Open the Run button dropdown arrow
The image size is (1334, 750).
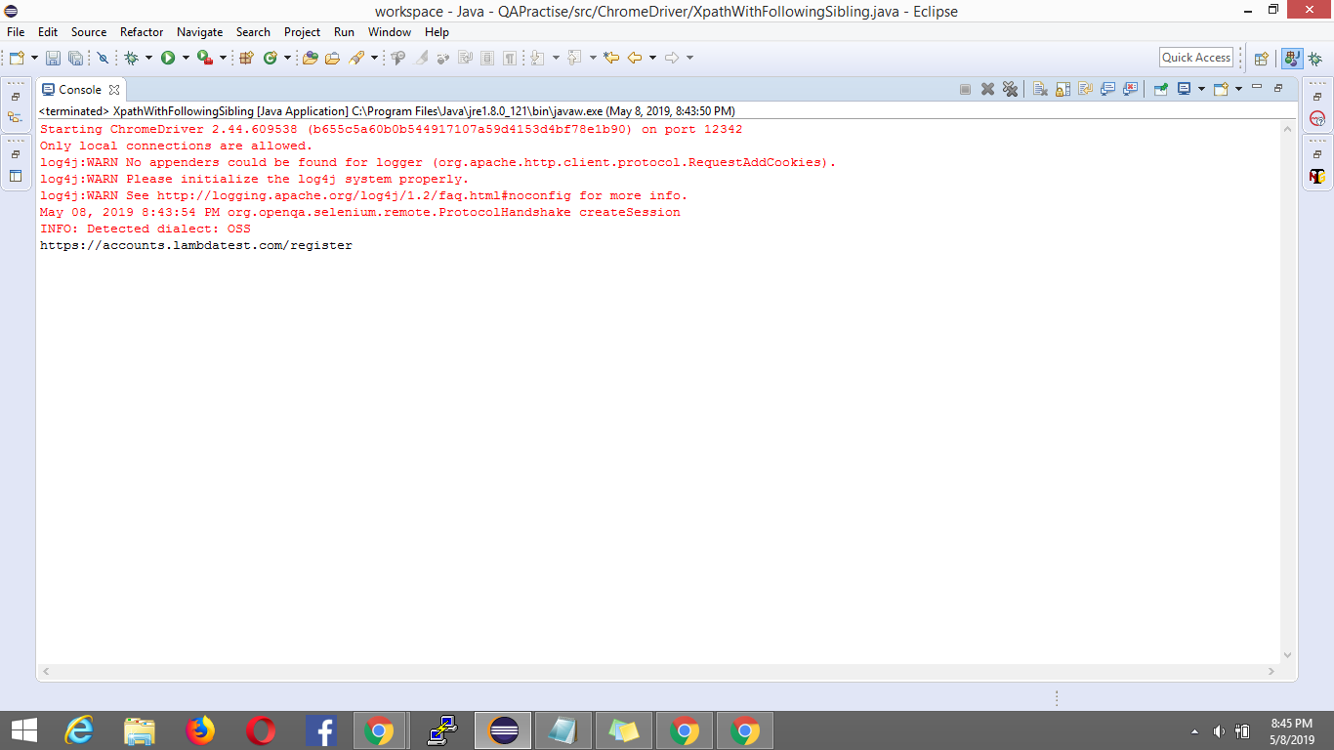click(187, 57)
